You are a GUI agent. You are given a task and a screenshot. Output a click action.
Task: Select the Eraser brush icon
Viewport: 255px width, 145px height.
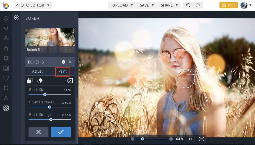tap(40, 81)
